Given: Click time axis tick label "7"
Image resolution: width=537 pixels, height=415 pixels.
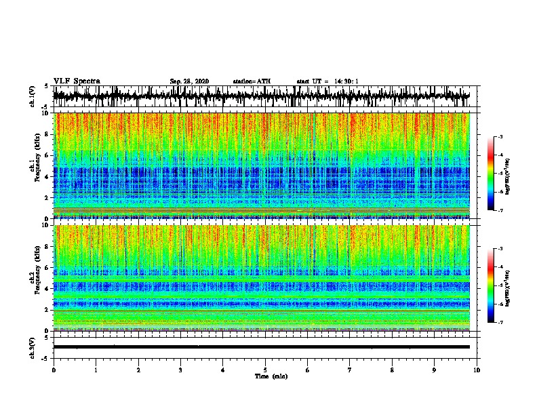Looking at the screenshot, I should point(350,370).
